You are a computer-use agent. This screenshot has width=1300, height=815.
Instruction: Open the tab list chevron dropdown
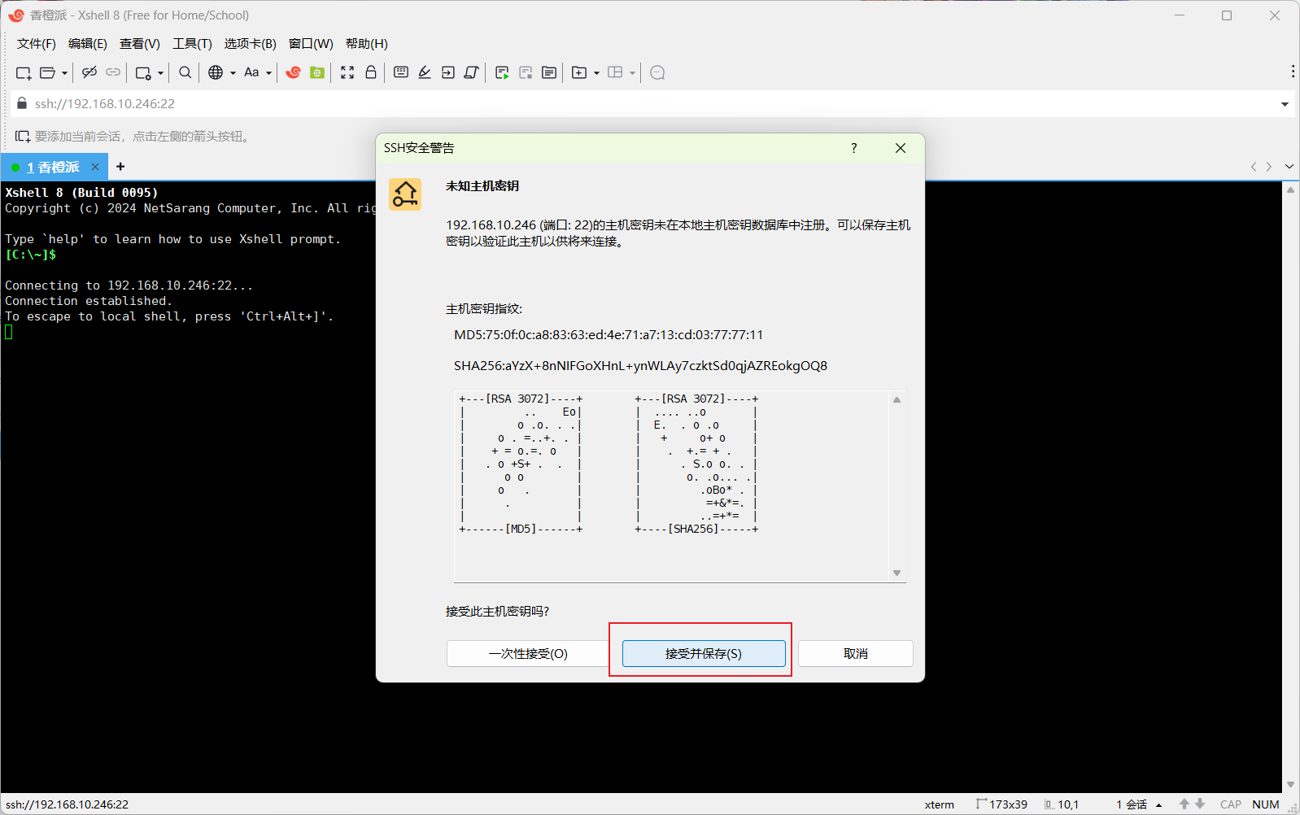click(1289, 167)
